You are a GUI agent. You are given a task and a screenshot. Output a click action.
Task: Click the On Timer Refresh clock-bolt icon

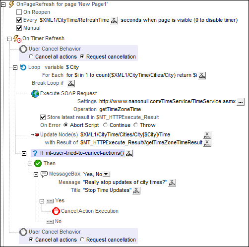pyautogui.click(x=17, y=39)
